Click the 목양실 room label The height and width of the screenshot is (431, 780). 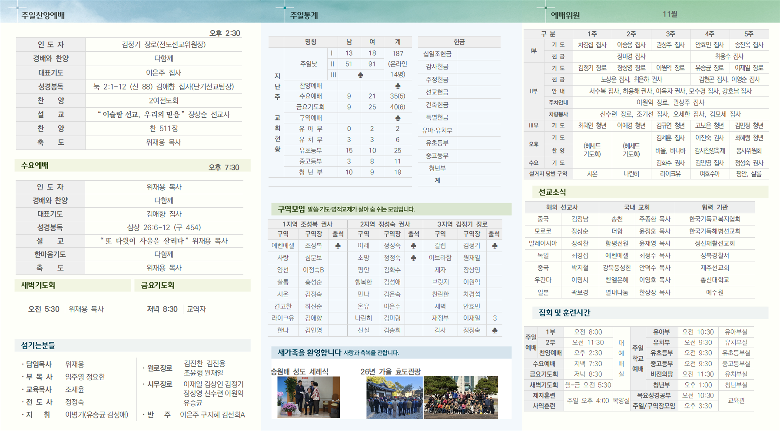(x=621, y=401)
